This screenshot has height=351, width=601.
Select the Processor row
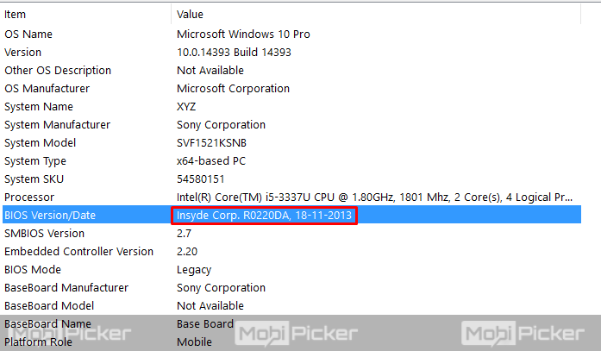tap(28, 197)
